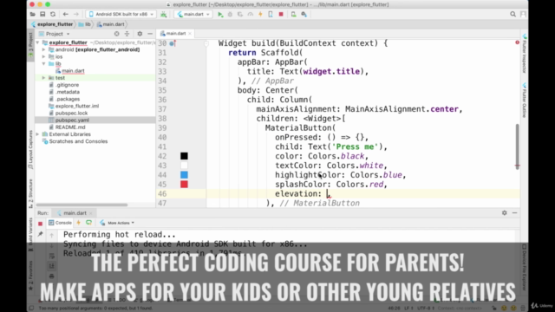
Task: Click Hot Reload lightning in Run panel
Action: (x=79, y=223)
